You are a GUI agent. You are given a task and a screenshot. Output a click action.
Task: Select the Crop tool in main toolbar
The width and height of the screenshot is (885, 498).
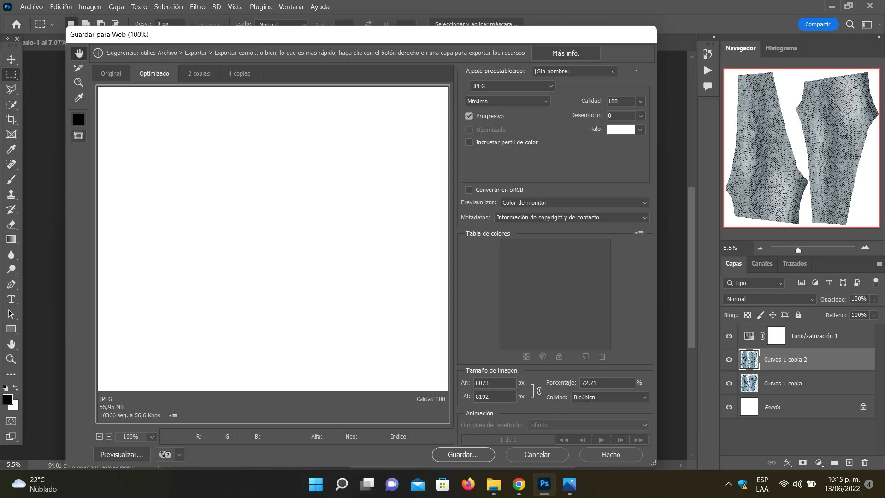pyautogui.click(x=11, y=119)
